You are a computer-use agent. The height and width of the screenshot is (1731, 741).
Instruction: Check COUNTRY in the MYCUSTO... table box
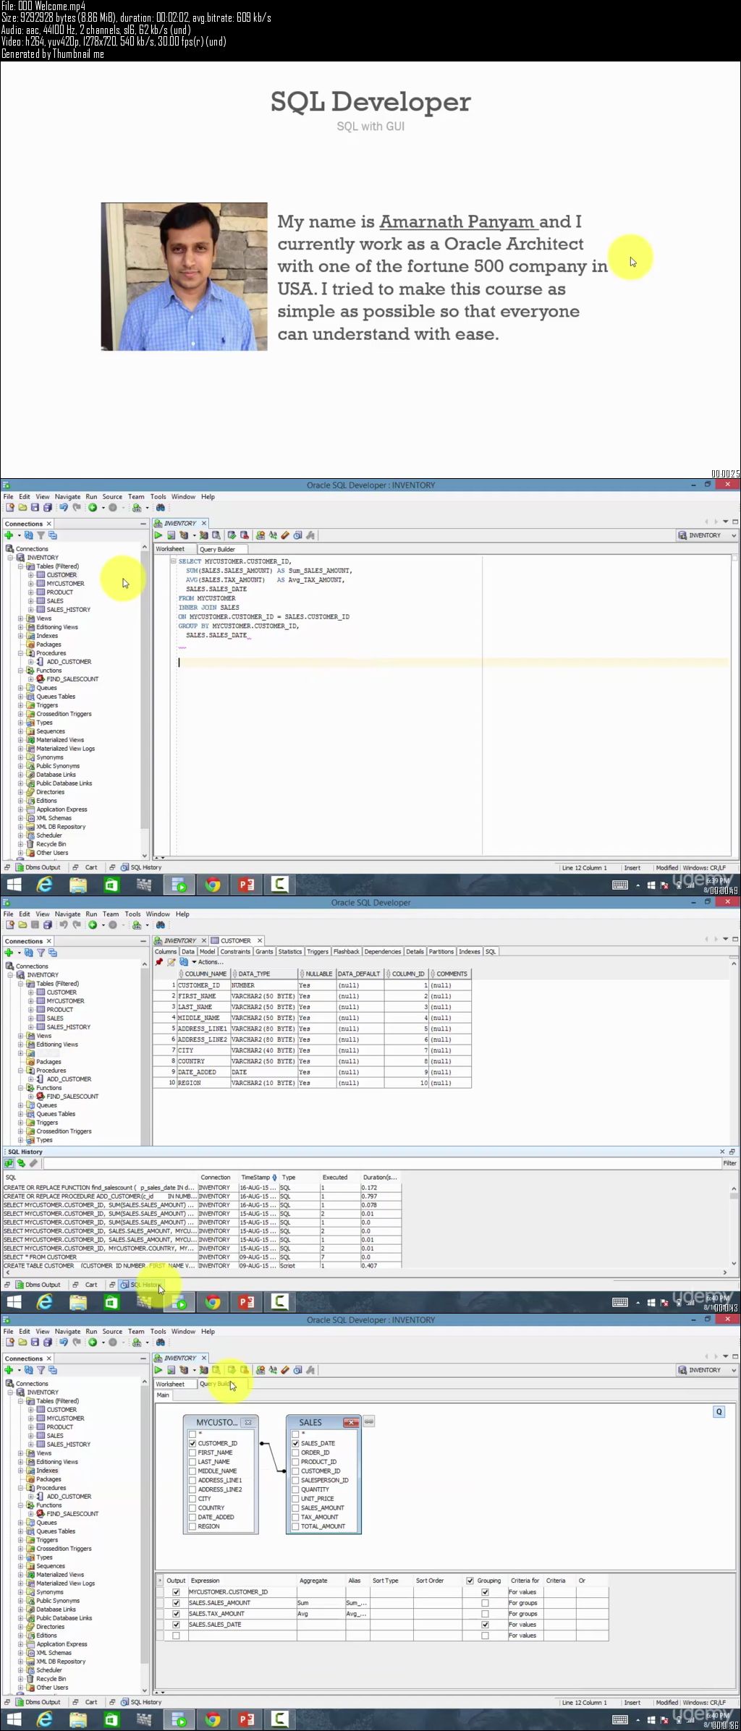pos(192,1508)
